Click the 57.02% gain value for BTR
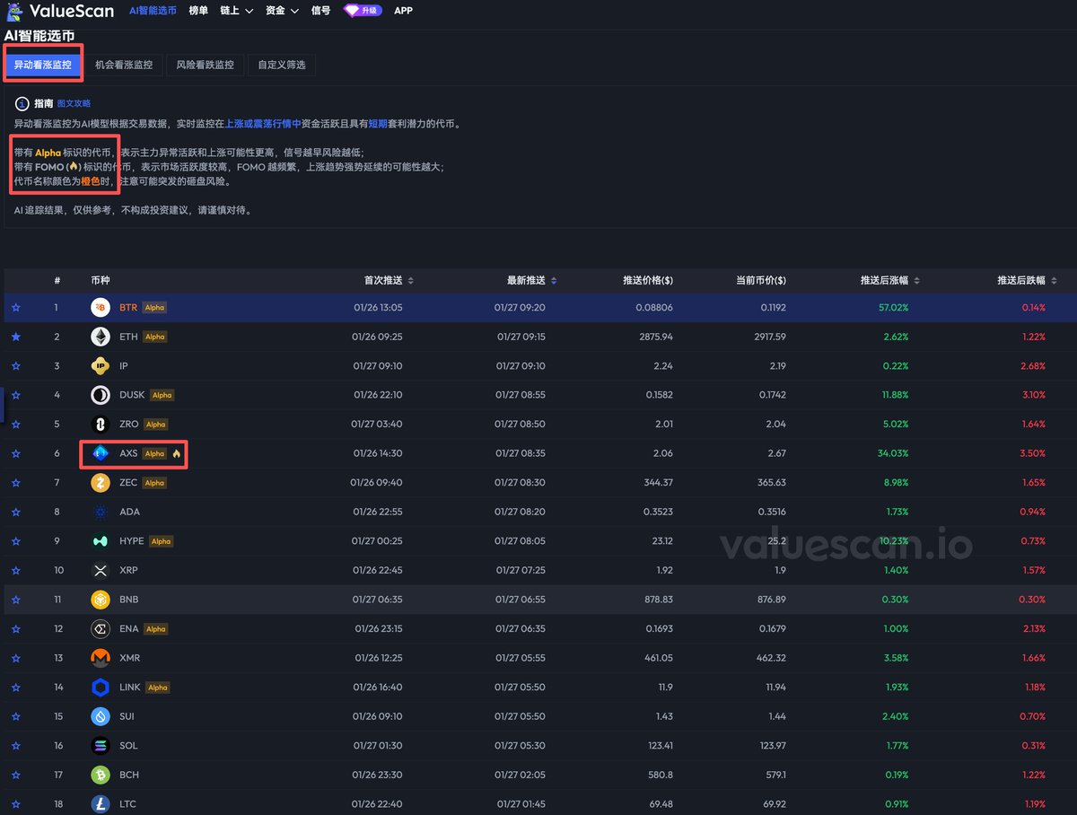The width and height of the screenshot is (1077, 815). pyautogui.click(x=894, y=307)
